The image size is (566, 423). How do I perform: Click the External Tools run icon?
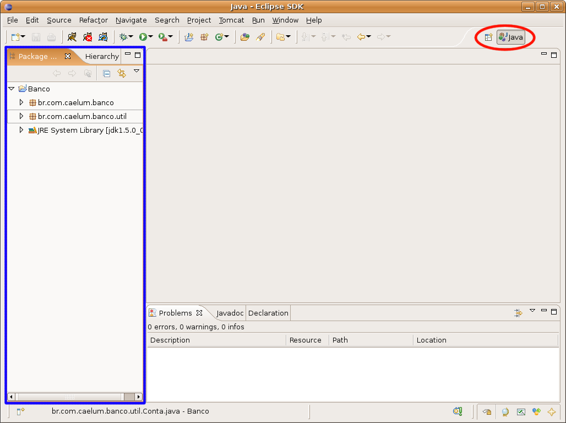(163, 37)
